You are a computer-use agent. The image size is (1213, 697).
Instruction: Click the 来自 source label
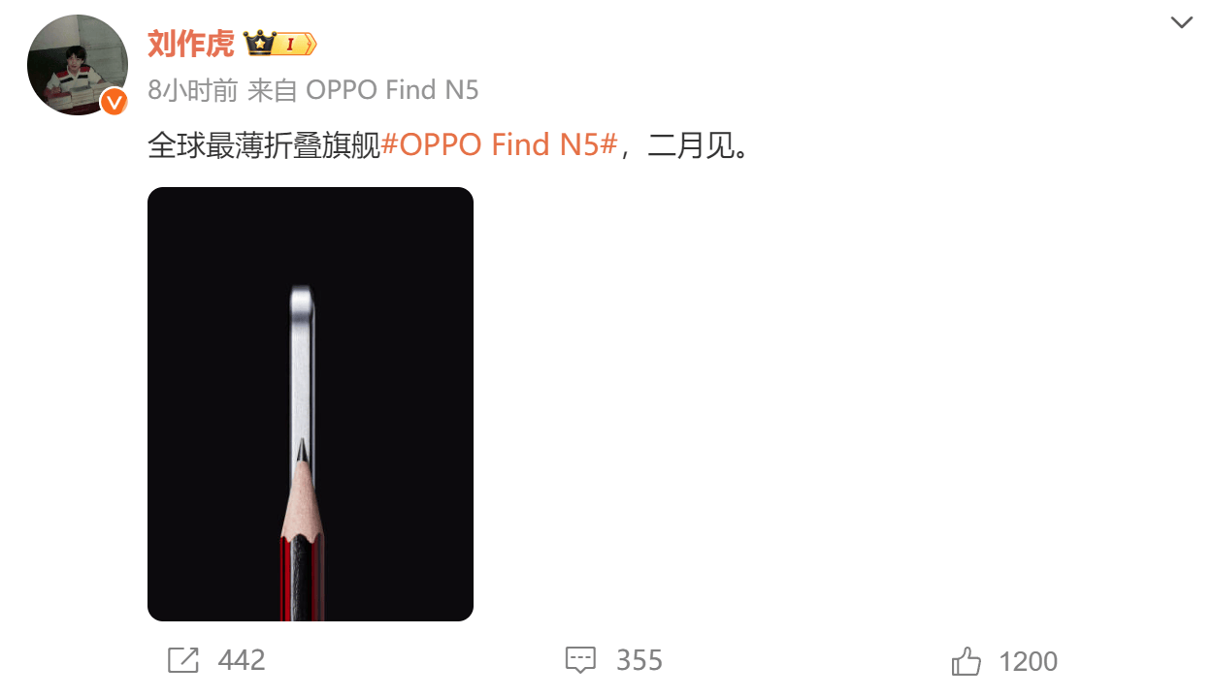pyautogui.click(x=274, y=90)
